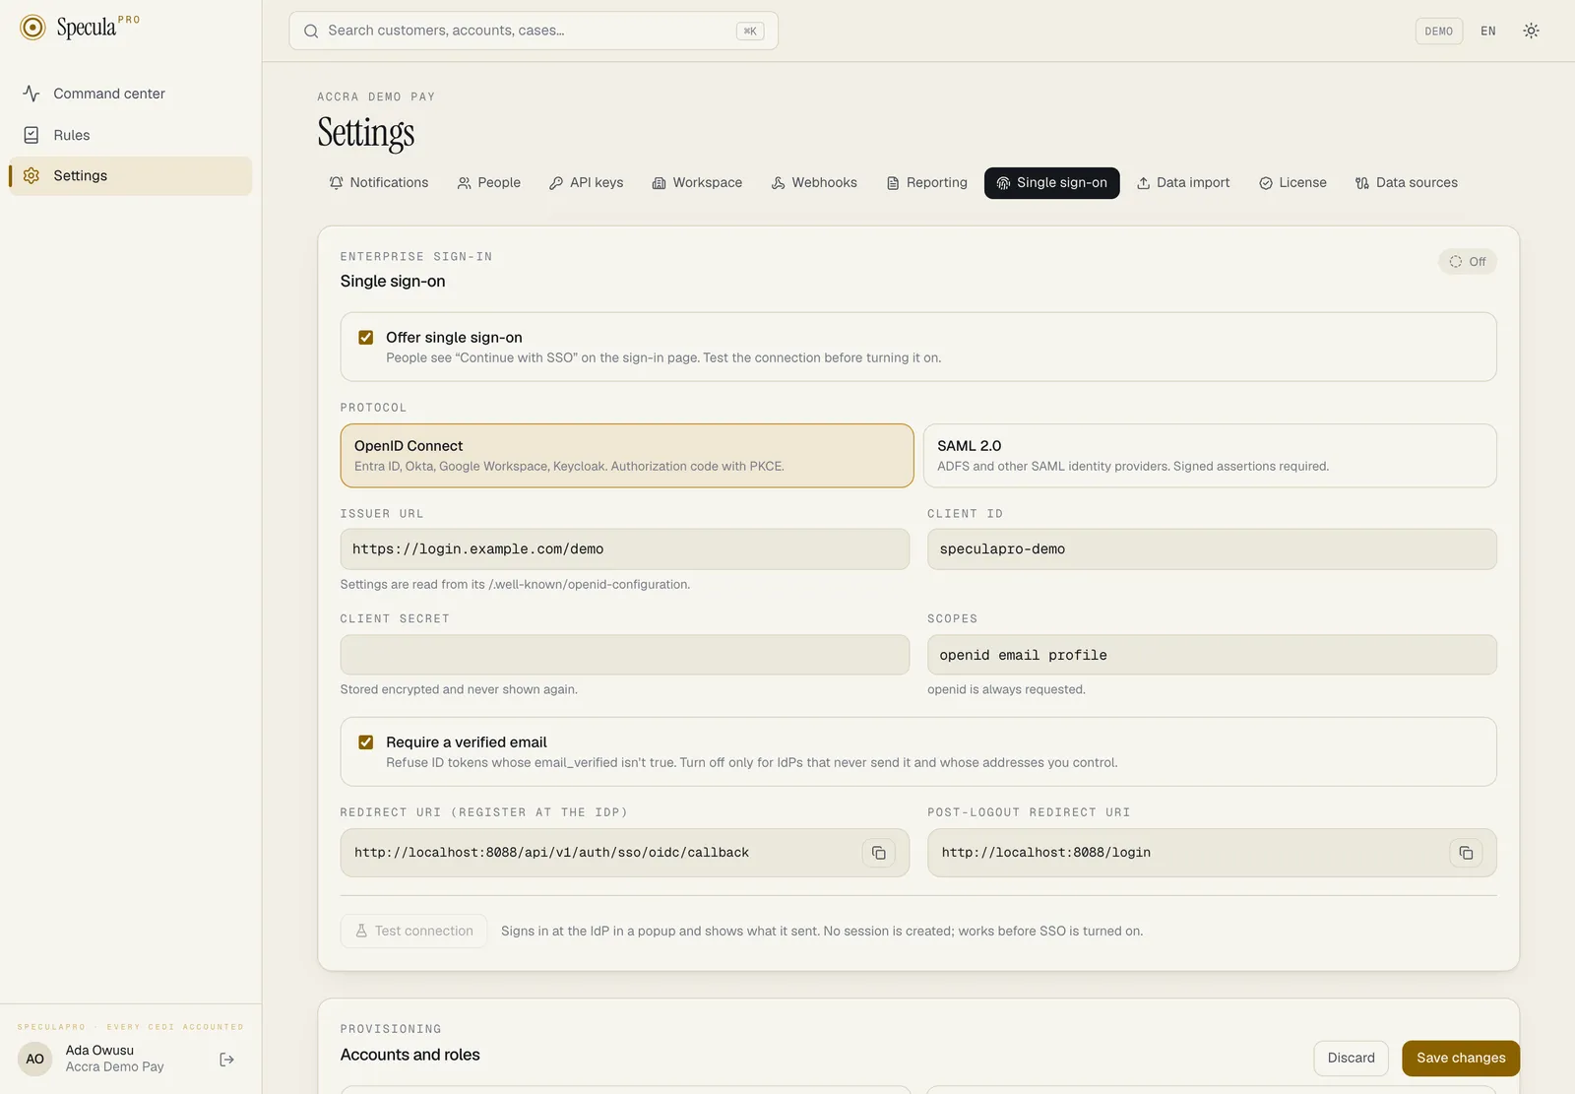Click into the Client secret field
1575x1094 pixels.
tap(625, 655)
